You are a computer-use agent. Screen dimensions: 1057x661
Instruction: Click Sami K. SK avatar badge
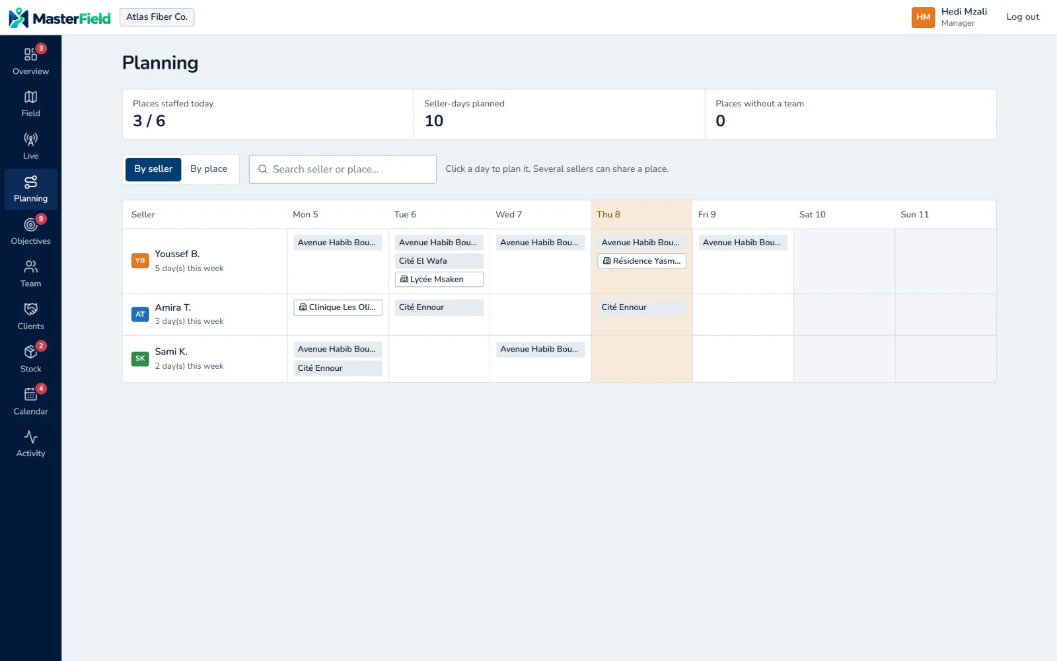(x=140, y=359)
